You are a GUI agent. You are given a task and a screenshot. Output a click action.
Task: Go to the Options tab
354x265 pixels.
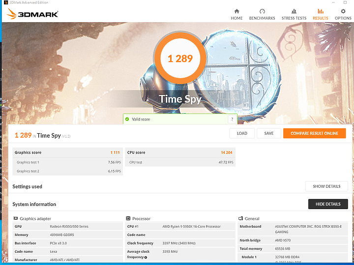click(x=343, y=14)
